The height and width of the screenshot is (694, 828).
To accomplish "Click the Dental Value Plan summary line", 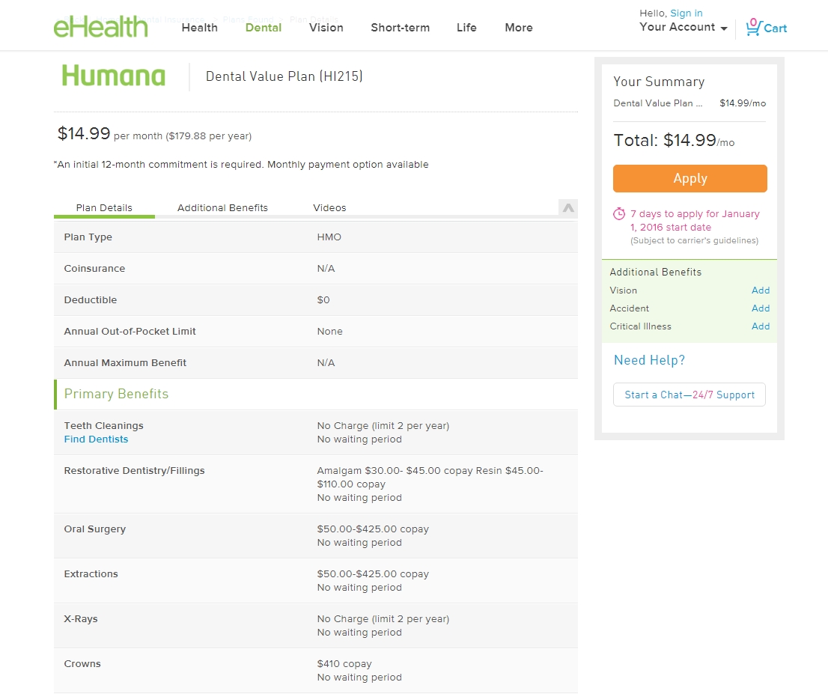I will 690,103.
